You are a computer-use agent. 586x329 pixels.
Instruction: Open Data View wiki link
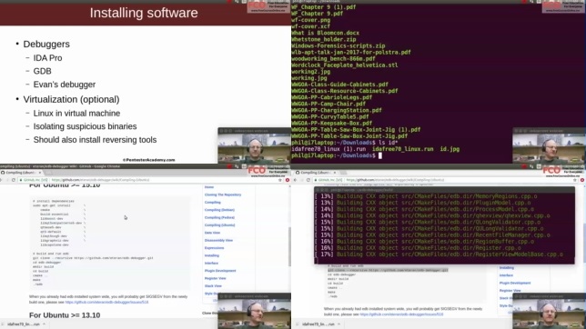[x=212, y=233]
